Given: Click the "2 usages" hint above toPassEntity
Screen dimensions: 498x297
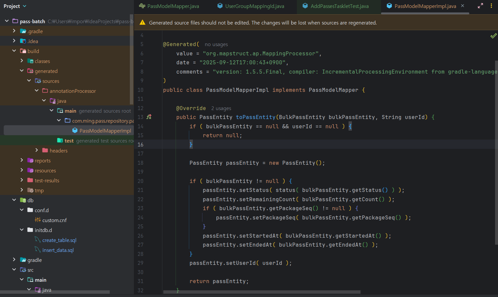Looking at the screenshot, I should [221, 108].
